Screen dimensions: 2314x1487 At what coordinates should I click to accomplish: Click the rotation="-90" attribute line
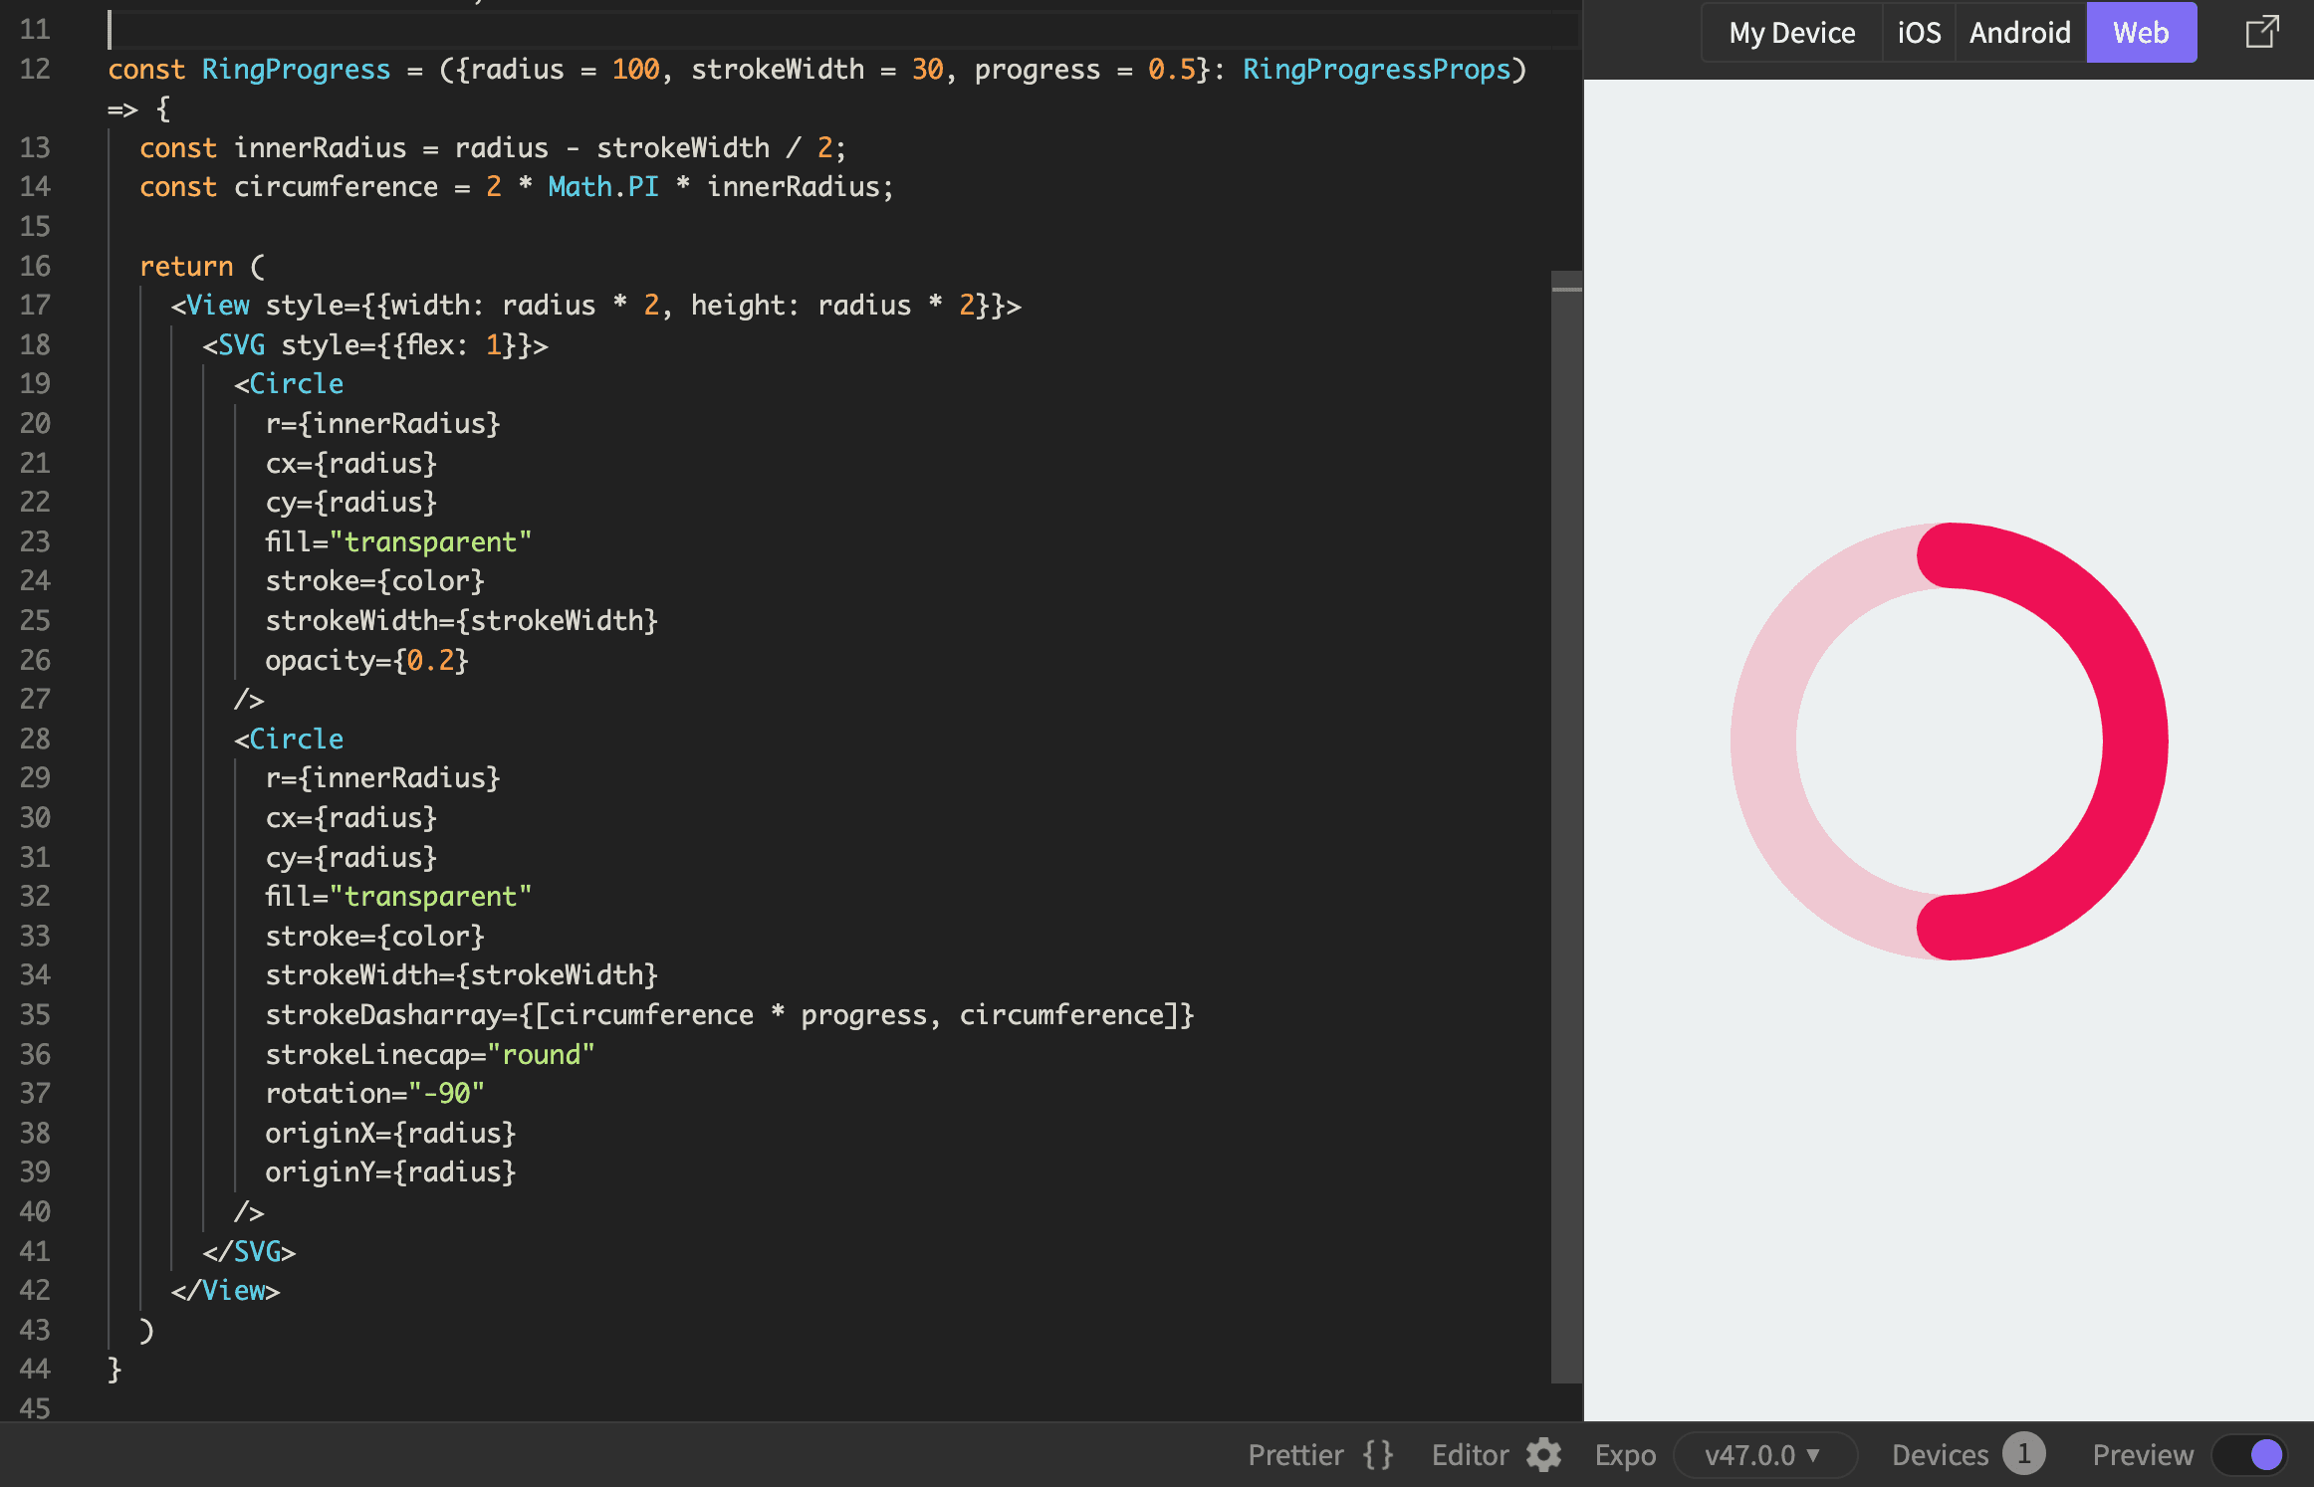[x=374, y=1094]
